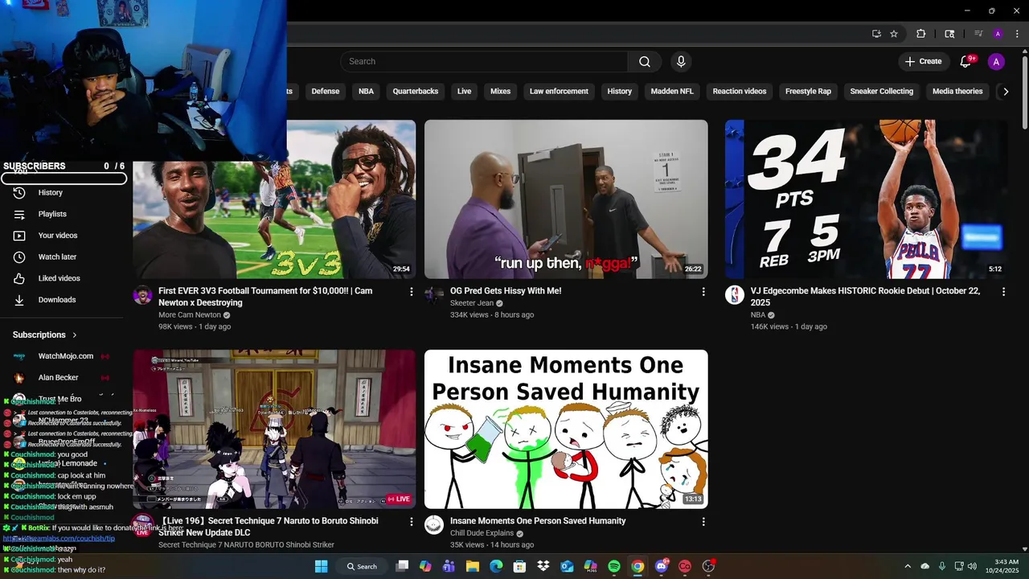This screenshot has height=579, width=1029.
Task: Click the Create button
Action: [923, 62]
